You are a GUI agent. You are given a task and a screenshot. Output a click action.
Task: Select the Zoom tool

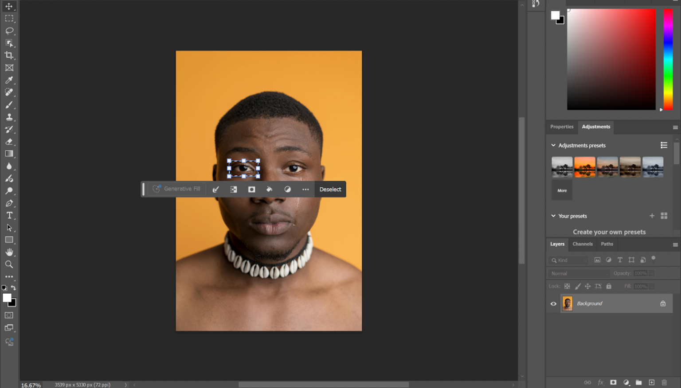click(9, 264)
